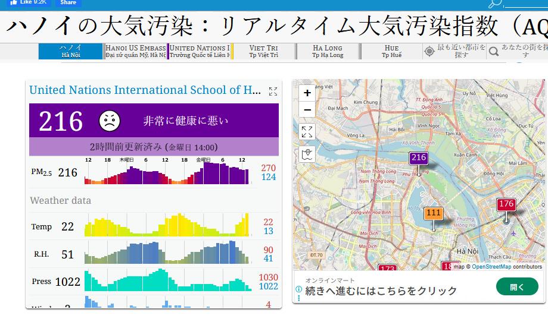548x325 pixels.
Task: Click the locate nearest city target icon
Action: pyautogui.click(x=429, y=52)
